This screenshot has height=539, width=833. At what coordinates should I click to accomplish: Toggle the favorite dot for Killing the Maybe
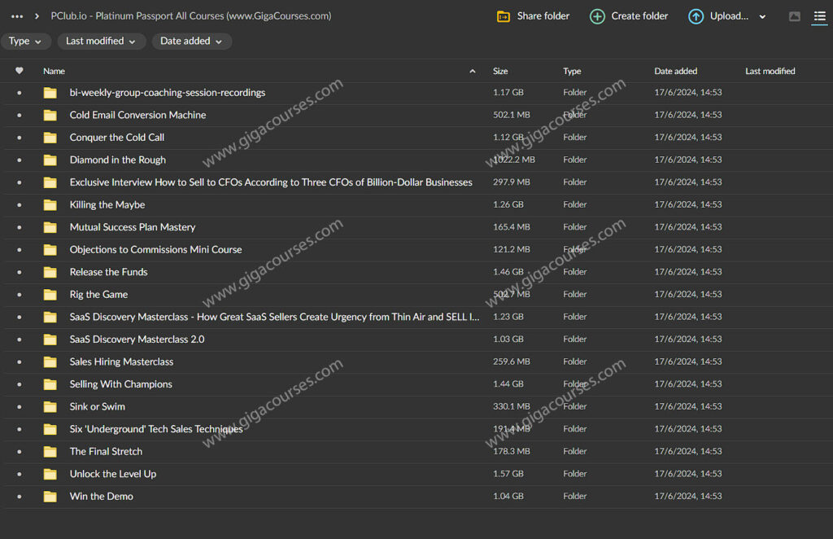(20, 205)
